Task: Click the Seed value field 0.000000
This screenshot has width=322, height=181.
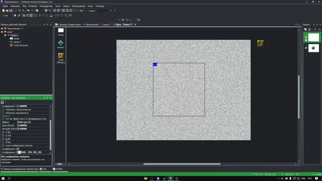Action: 34,125
